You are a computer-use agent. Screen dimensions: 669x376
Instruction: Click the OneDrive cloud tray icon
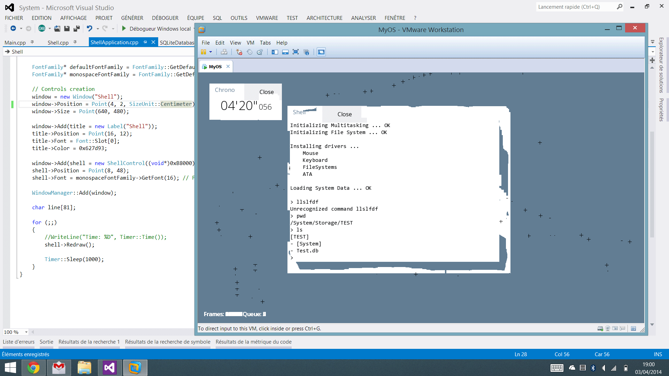tap(572, 368)
